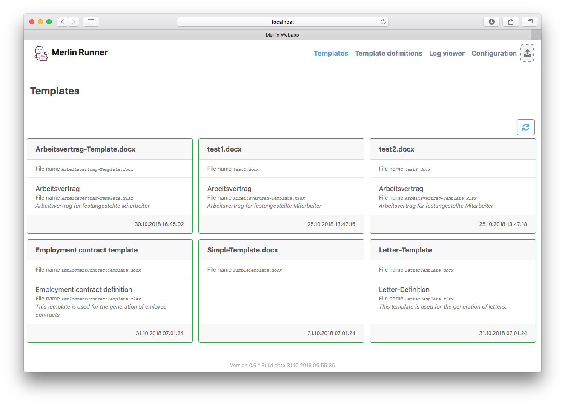Go to the Configuration page
The image size is (565, 406).
(x=494, y=53)
